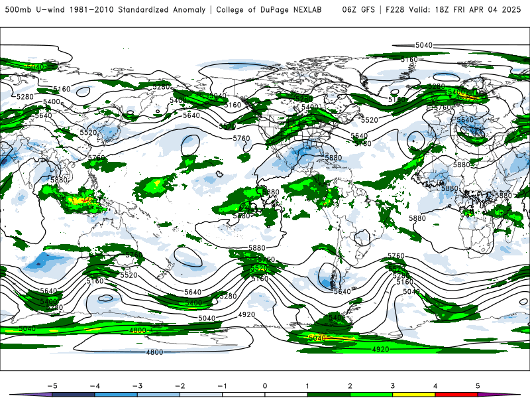Click the '-5' colorbar label
Screen dimensions: 530x398
pyautogui.click(x=52, y=386)
